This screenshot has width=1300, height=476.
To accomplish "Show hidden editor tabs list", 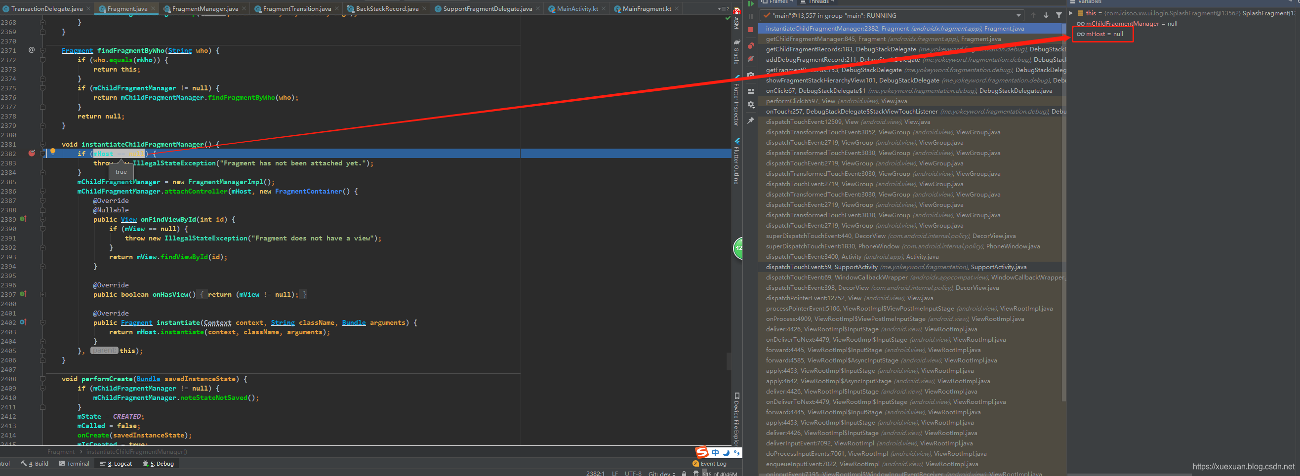I will 723,8.
